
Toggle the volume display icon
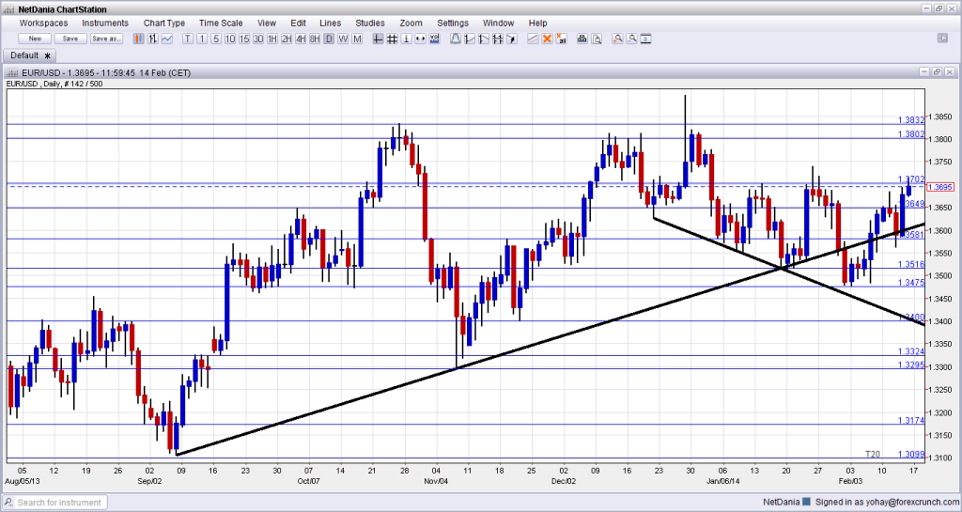tap(434, 39)
